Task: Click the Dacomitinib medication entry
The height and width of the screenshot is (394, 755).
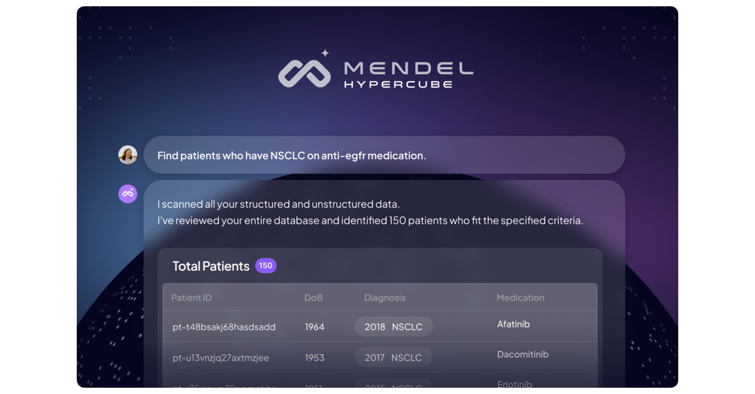Action: (x=523, y=354)
